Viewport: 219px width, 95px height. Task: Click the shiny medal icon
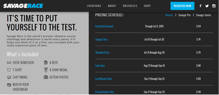point(46,70)
